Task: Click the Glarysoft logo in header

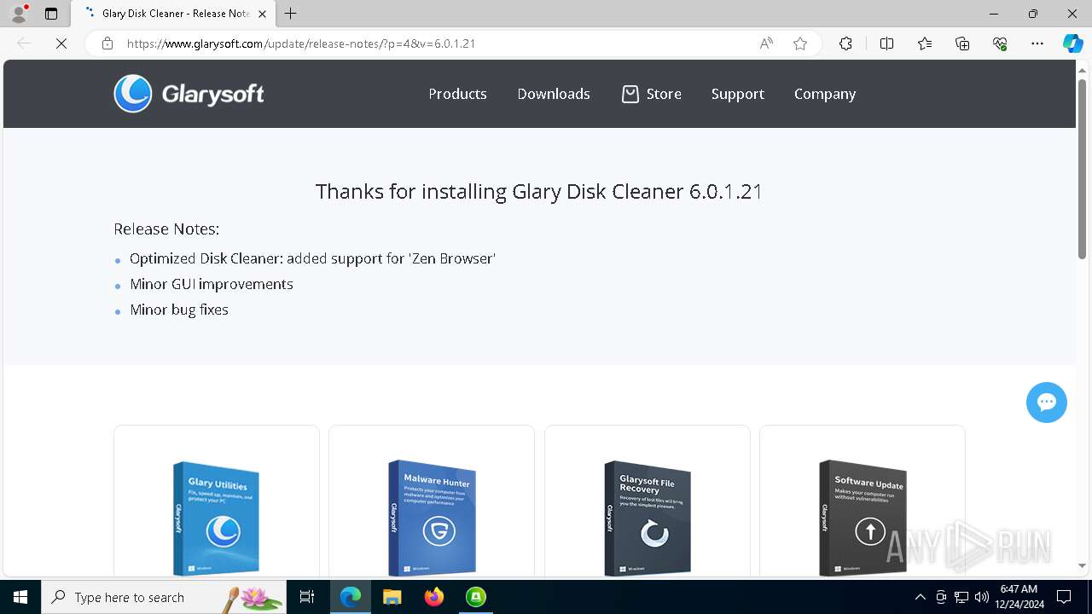Action: tap(189, 94)
